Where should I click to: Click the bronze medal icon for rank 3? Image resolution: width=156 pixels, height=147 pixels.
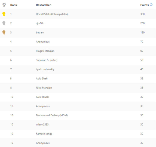(x=4, y=32)
